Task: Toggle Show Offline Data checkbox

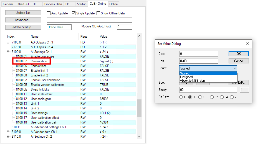Action: click(98, 13)
